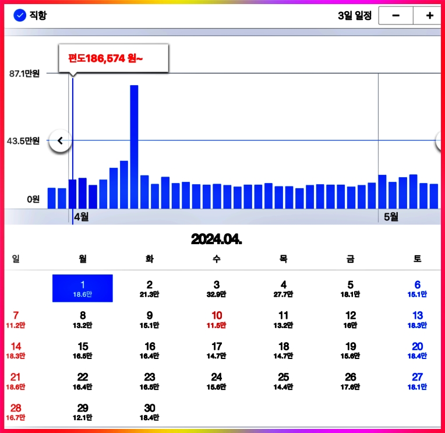Click Sunday April 21 priced 18.6만
The image size is (445, 433).
click(16, 381)
